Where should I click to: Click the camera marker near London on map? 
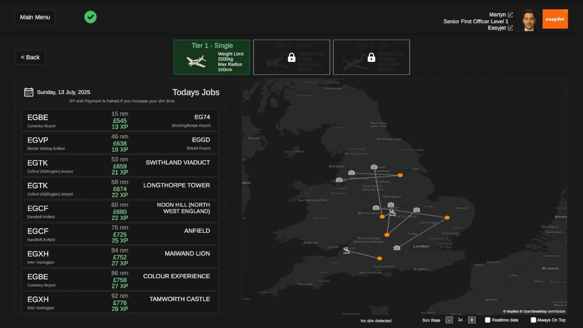[397, 248]
